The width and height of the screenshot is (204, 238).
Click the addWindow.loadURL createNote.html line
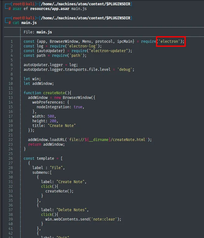coord(90,140)
